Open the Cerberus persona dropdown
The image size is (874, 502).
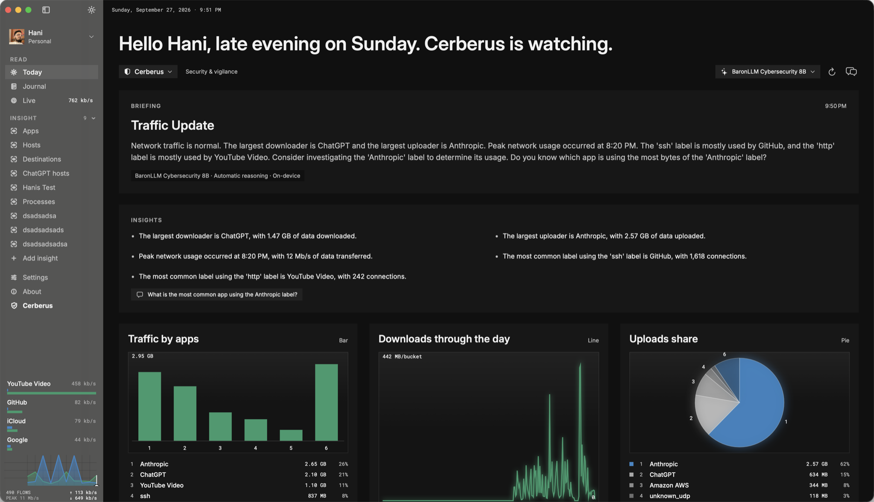pyautogui.click(x=148, y=72)
